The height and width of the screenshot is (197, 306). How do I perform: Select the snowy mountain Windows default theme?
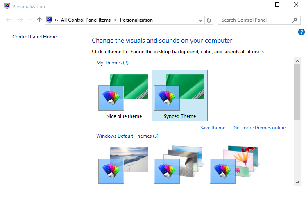click(123, 165)
